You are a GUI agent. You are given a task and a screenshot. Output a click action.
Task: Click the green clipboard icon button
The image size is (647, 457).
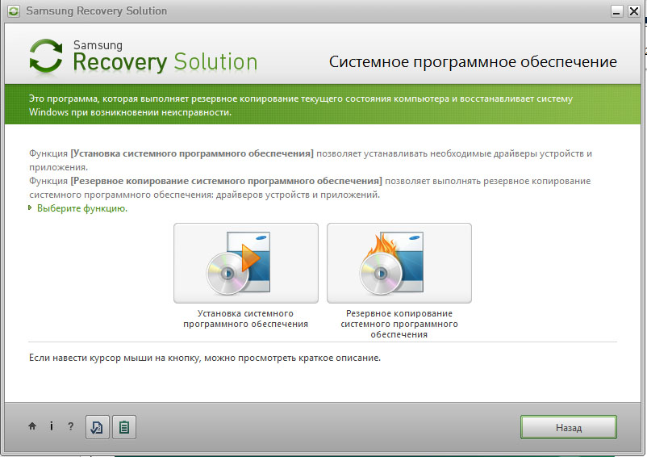[124, 427]
